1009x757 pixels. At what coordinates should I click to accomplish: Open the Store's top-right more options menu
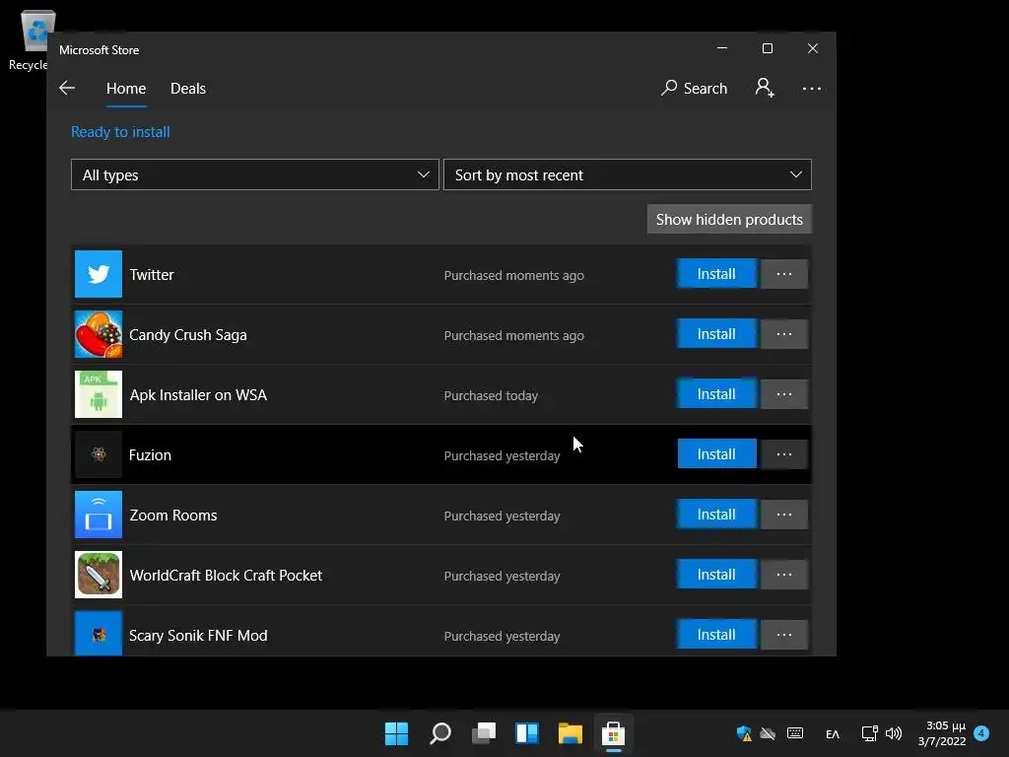pyautogui.click(x=812, y=88)
